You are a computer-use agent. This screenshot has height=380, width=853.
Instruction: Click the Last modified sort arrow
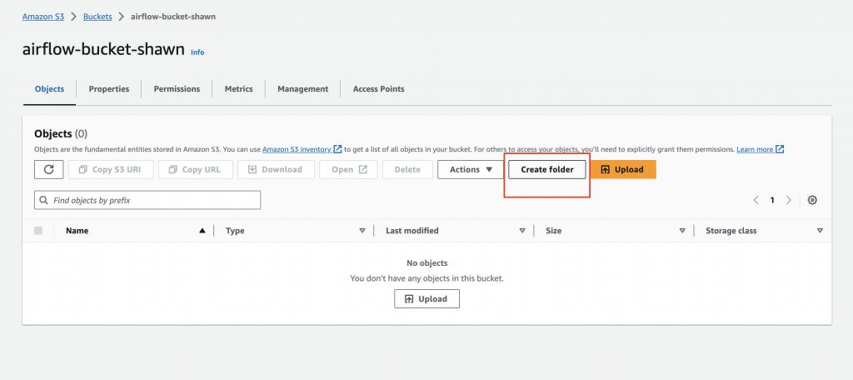coord(522,231)
